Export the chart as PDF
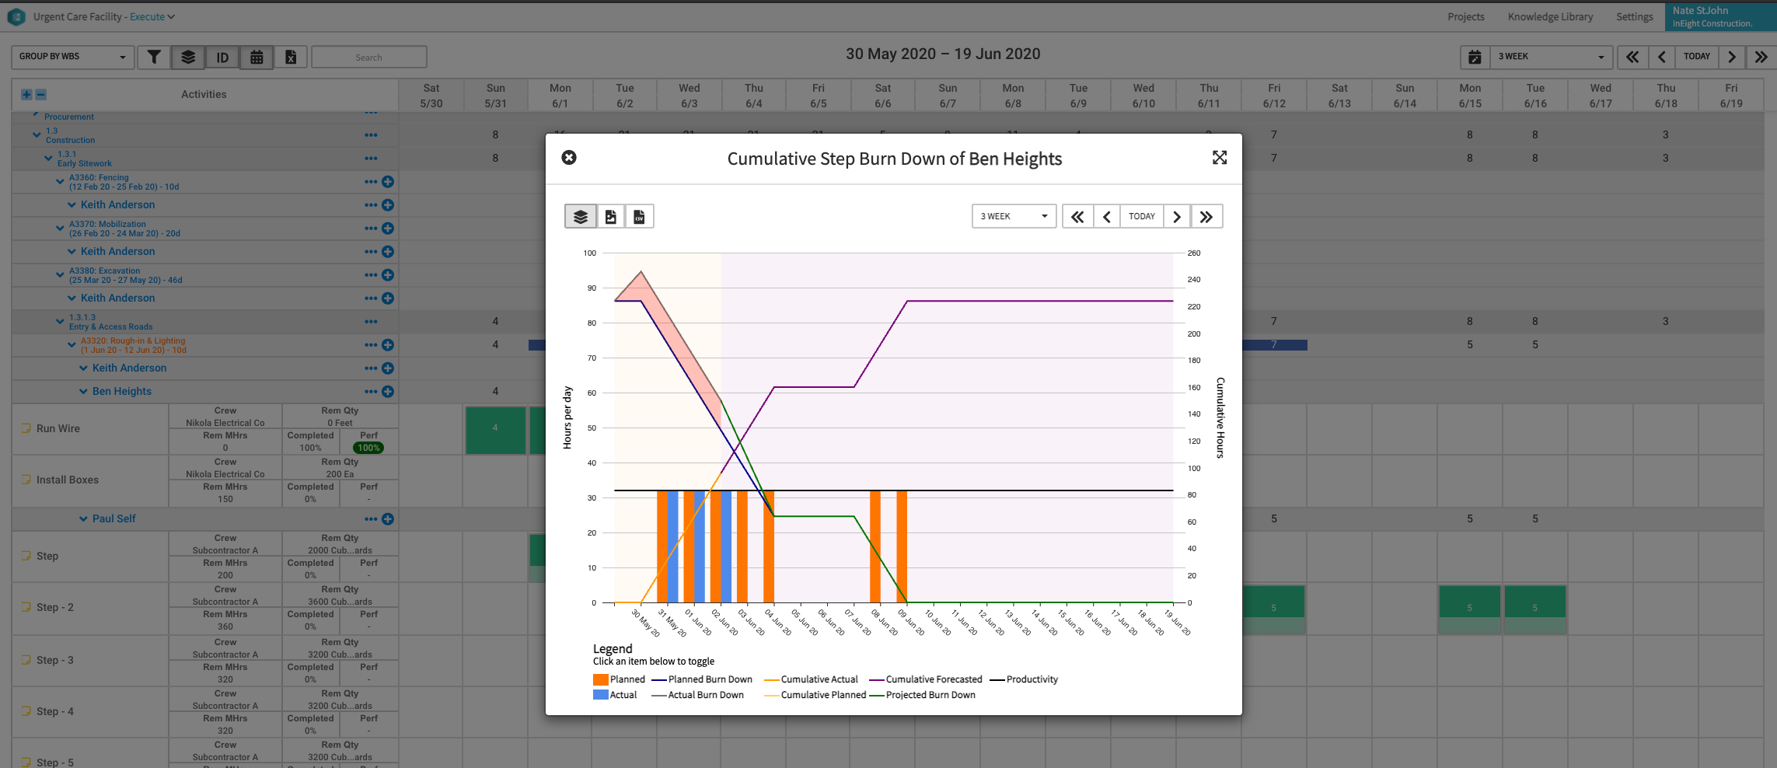Screen dimensions: 1777x768 tap(611, 216)
